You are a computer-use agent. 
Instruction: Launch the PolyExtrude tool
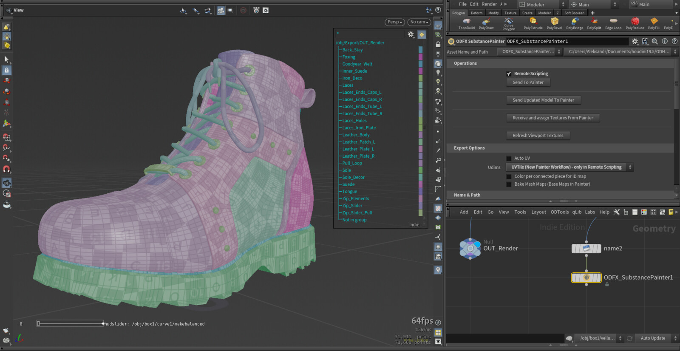(x=533, y=23)
